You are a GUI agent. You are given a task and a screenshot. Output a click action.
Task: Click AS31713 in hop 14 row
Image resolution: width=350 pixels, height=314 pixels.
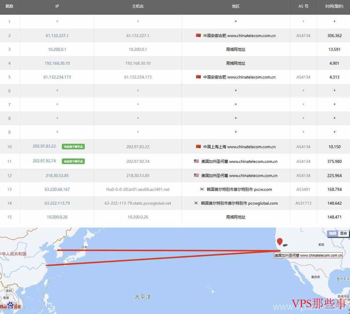coord(303,203)
